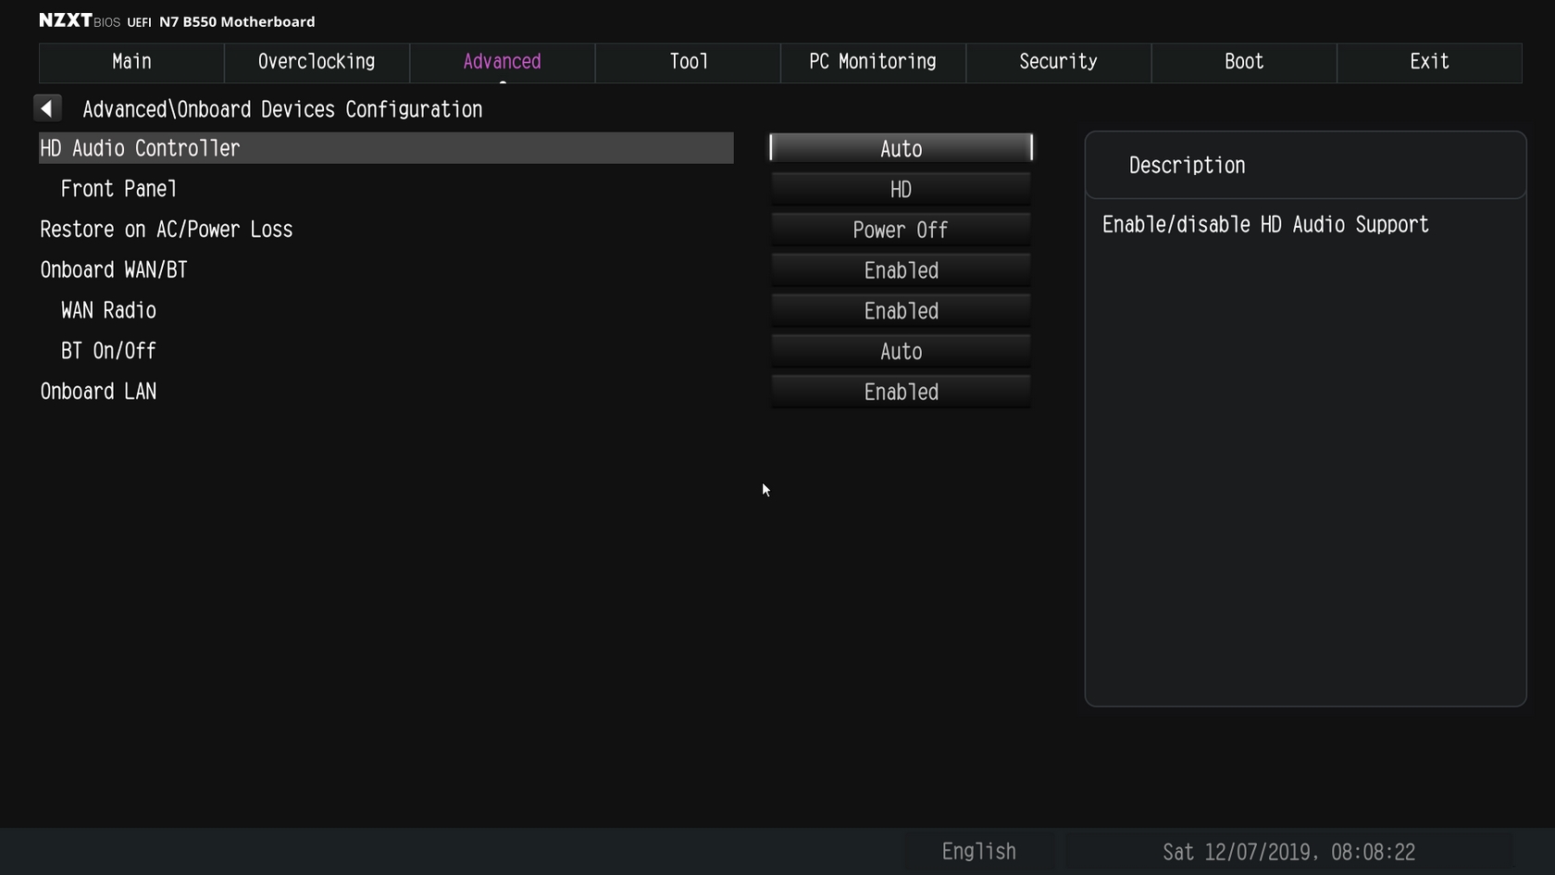The image size is (1555, 875).
Task: Click the back arrow icon beside the breadcrumb
Action: [47, 108]
